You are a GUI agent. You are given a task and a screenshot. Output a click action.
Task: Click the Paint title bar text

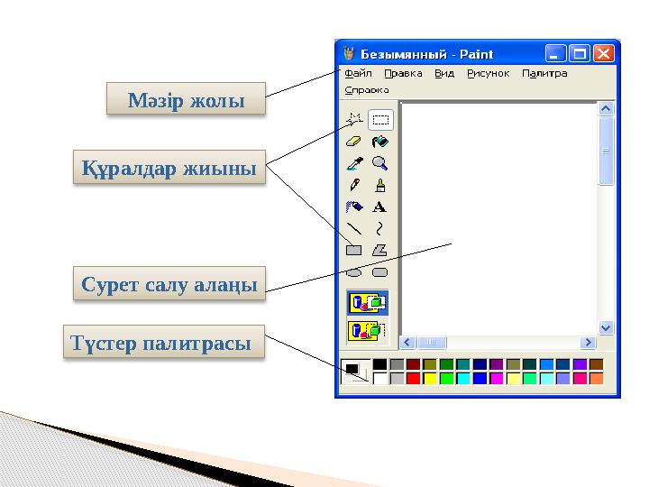coord(427,54)
